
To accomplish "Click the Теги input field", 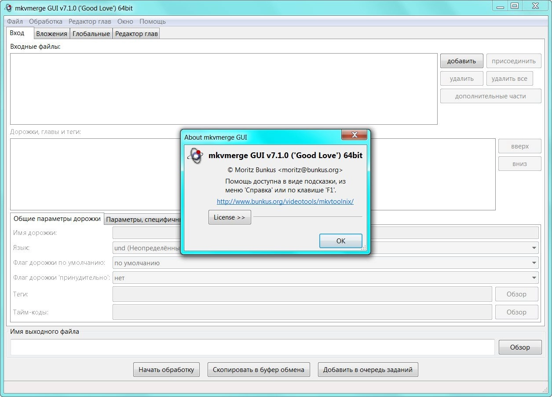I will (x=302, y=294).
